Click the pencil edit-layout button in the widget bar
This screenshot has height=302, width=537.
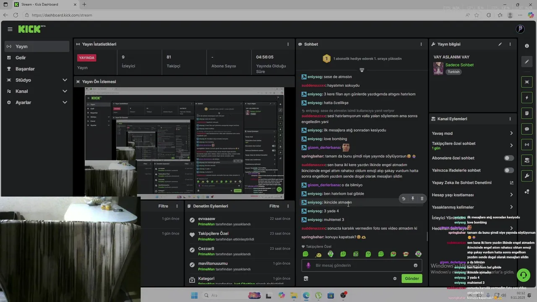(x=527, y=62)
